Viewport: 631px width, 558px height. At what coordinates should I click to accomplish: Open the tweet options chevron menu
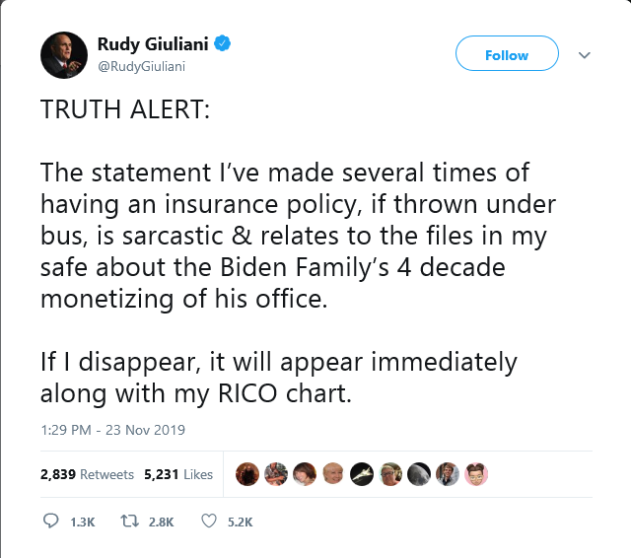coord(584,55)
